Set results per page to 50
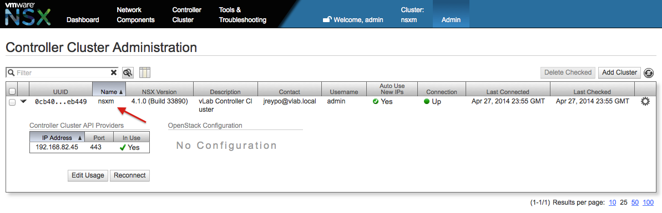The height and width of the screenshot is (213, 662). 635,202
